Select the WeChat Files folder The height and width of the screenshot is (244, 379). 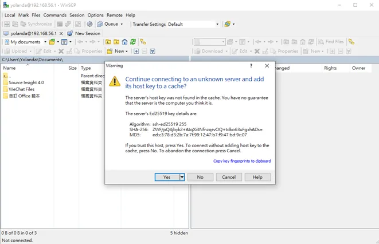click(19, 89)
